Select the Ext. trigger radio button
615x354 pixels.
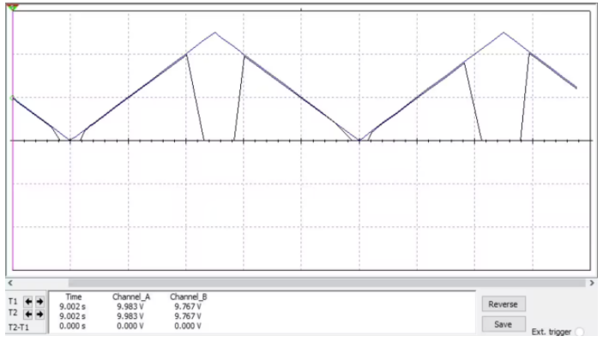coord(579,332)
